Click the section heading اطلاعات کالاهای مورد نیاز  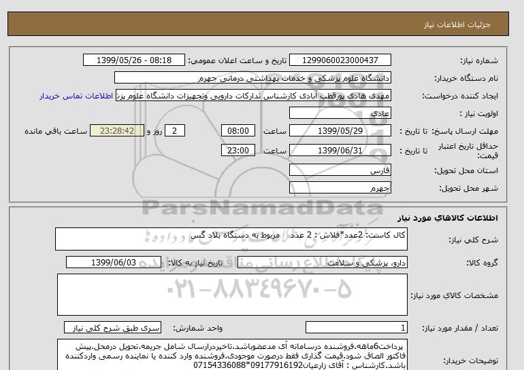coord(448,218)
